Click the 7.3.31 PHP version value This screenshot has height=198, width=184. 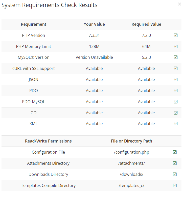(x=94, y=35)
